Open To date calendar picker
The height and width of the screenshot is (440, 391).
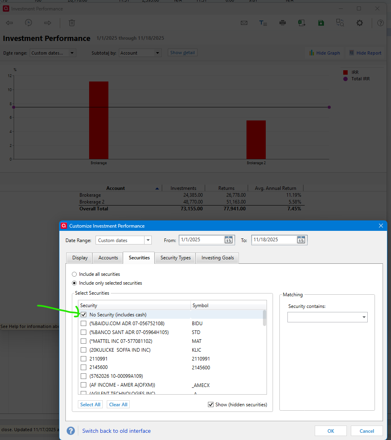point(301,240)
